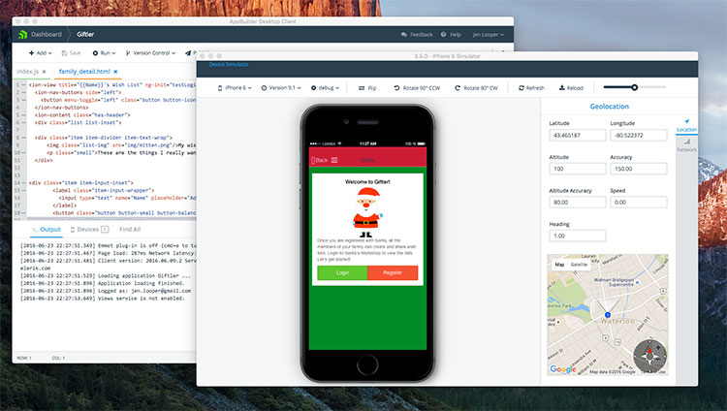Select the Output panel tab
727x411 pixels.
tap(47, 229)
